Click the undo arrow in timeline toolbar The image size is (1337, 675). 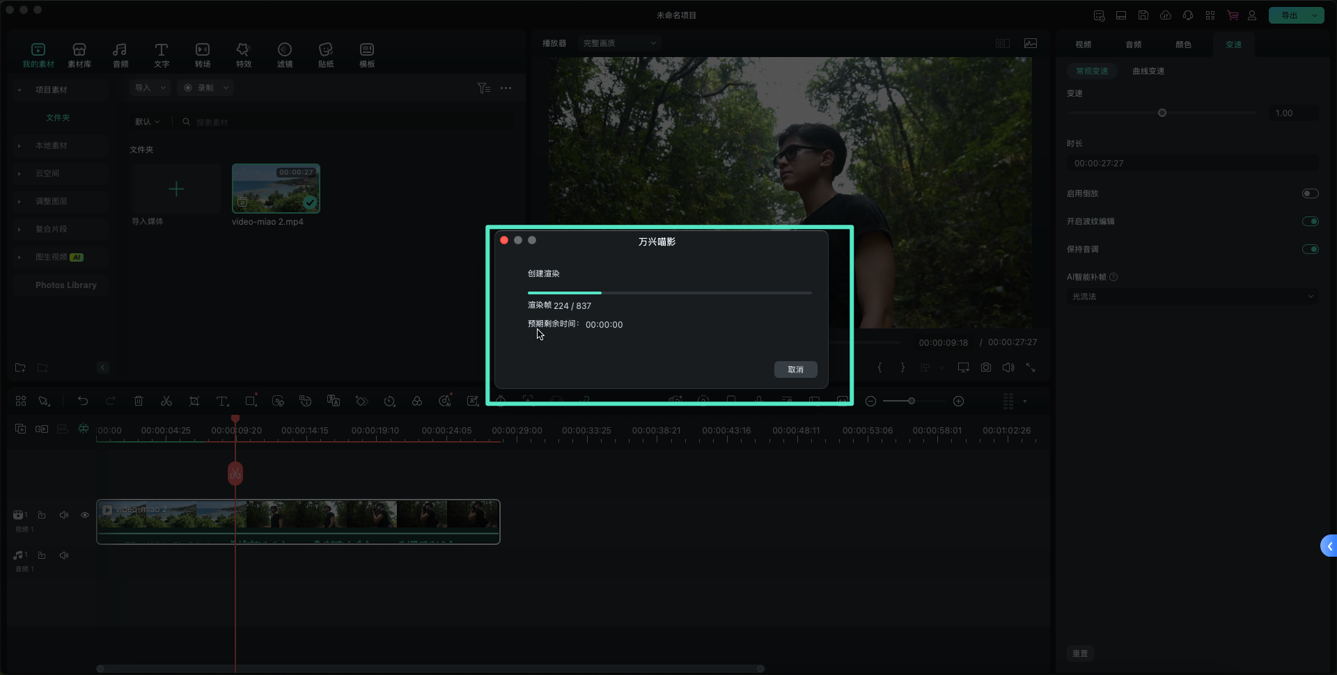(x=83, y=401)
